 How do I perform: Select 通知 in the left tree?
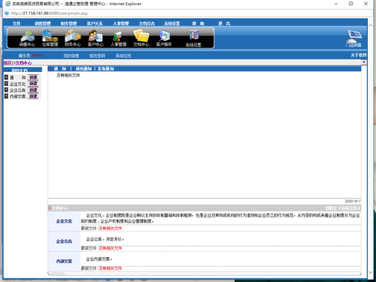pos(18,78)
